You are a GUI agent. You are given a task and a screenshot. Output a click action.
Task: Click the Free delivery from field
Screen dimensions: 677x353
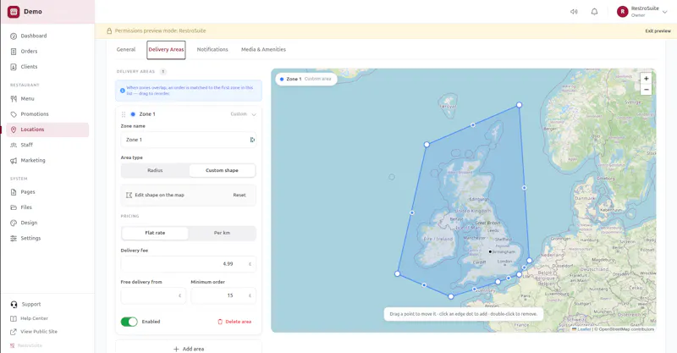point(153,296)
